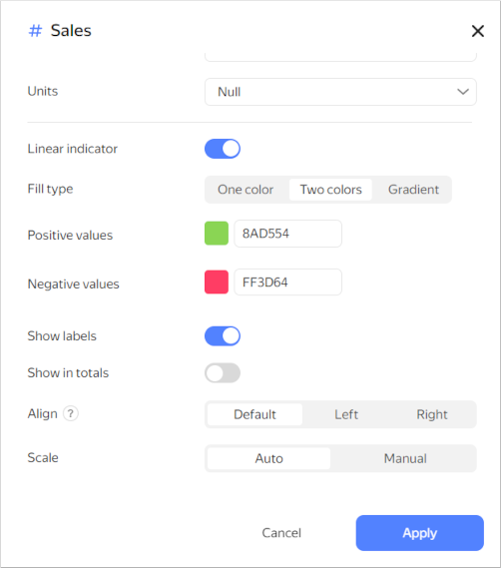Click the hash icon next to Sales
The height and width of the screenshot is (568, 501).
tap(35, 31)
